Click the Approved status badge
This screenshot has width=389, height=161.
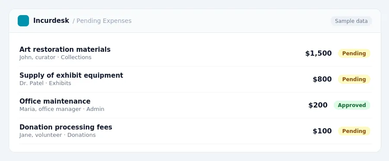pos(352,105)
